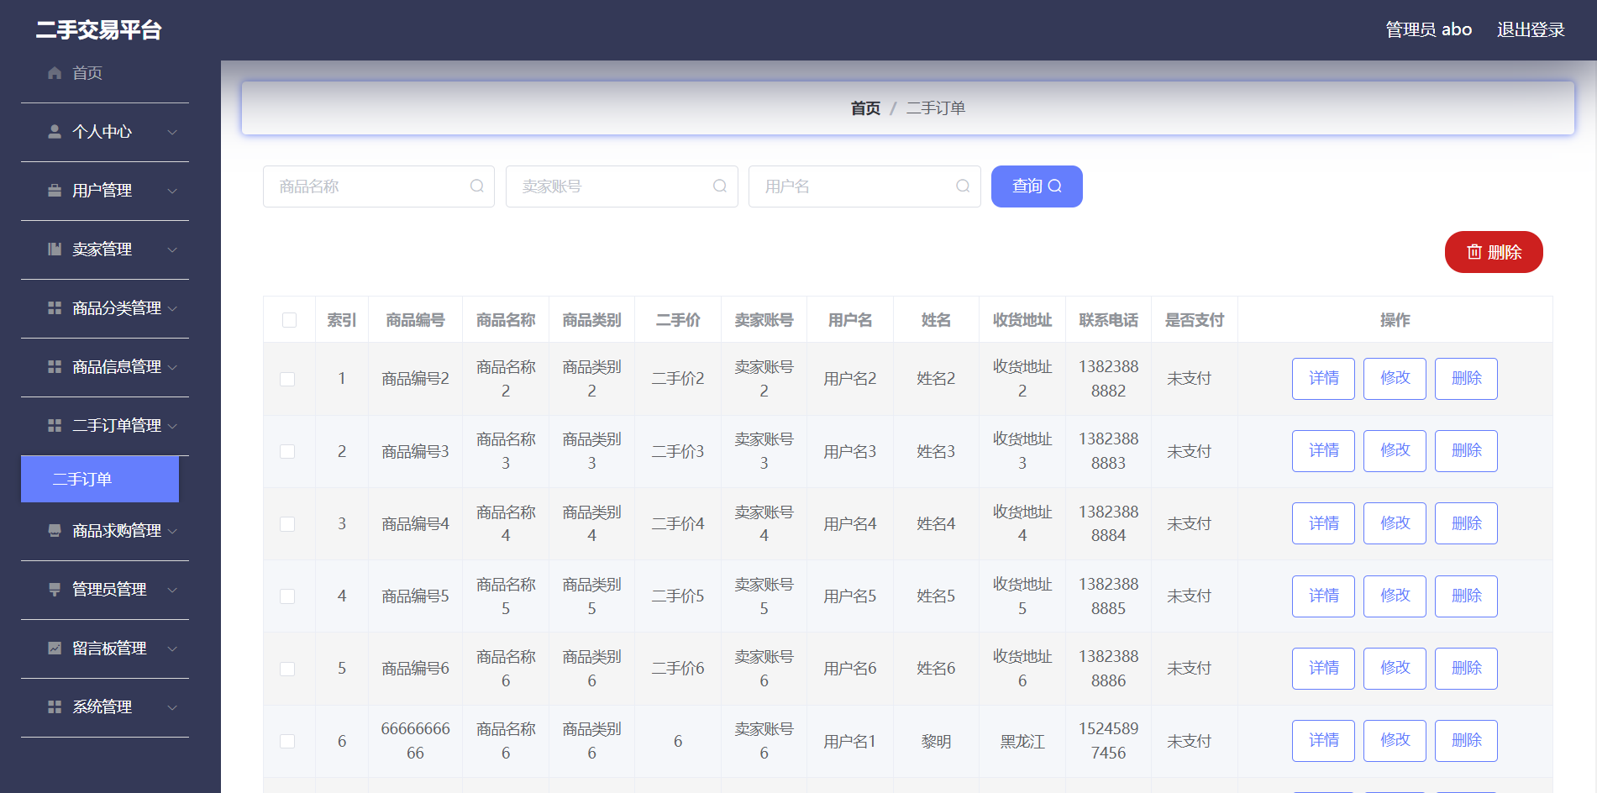Click the icon beside 卖家管理

tap(55, 249)
